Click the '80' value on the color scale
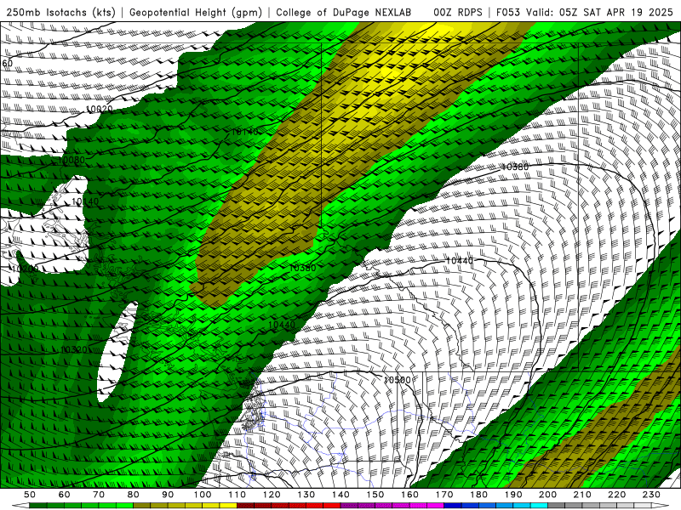This screenshot has width=681, height=510. click(134, 495)
